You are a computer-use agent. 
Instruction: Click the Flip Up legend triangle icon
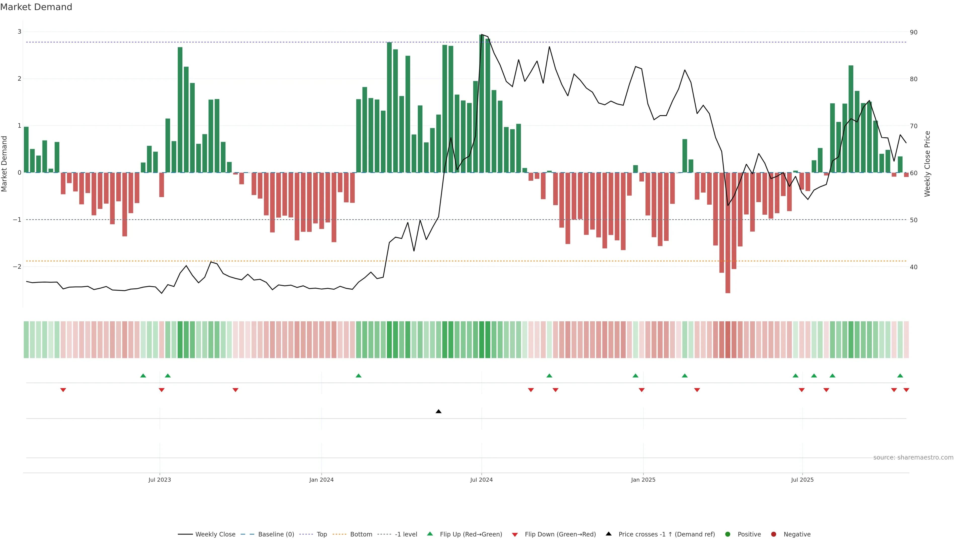tap(430, 534)
